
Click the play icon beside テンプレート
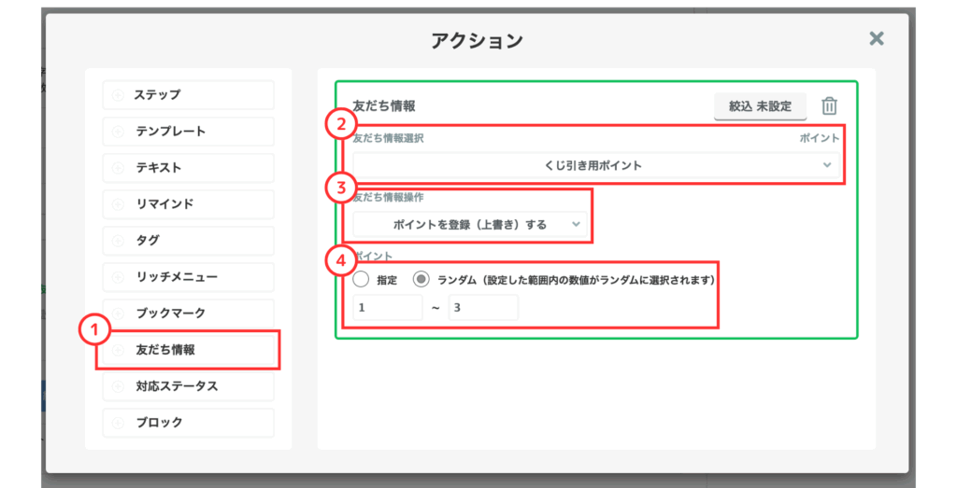click(118, 132)
